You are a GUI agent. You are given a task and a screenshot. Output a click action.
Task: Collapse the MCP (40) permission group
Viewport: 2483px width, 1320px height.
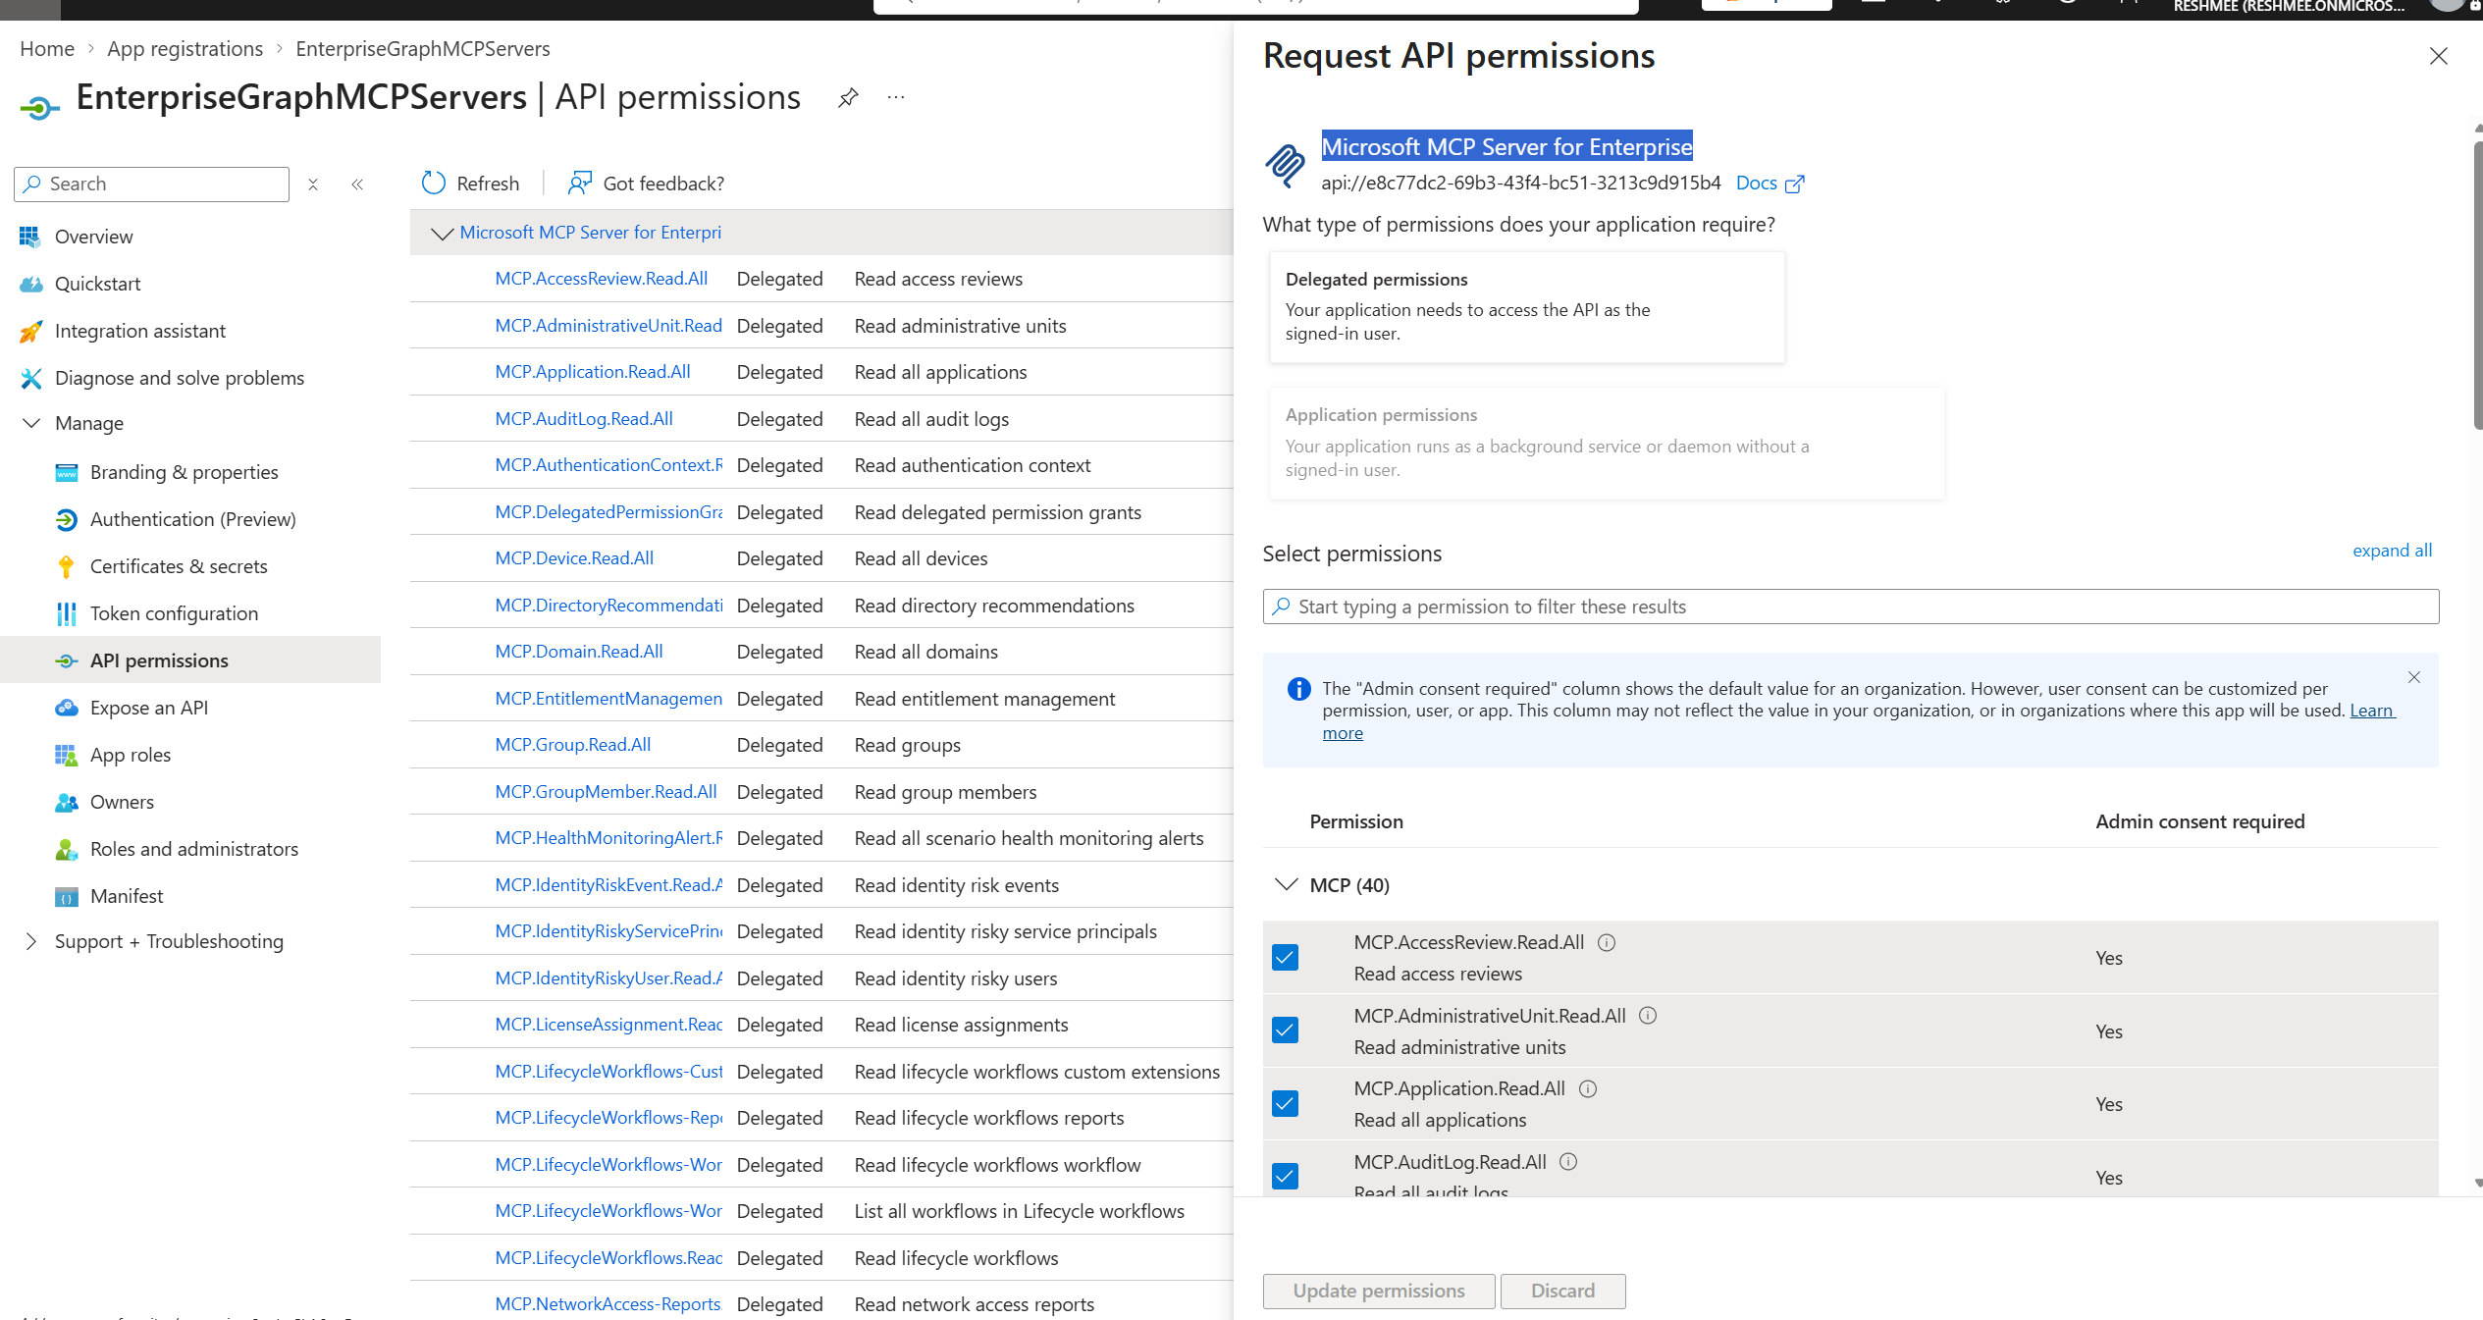(1286, 885)
